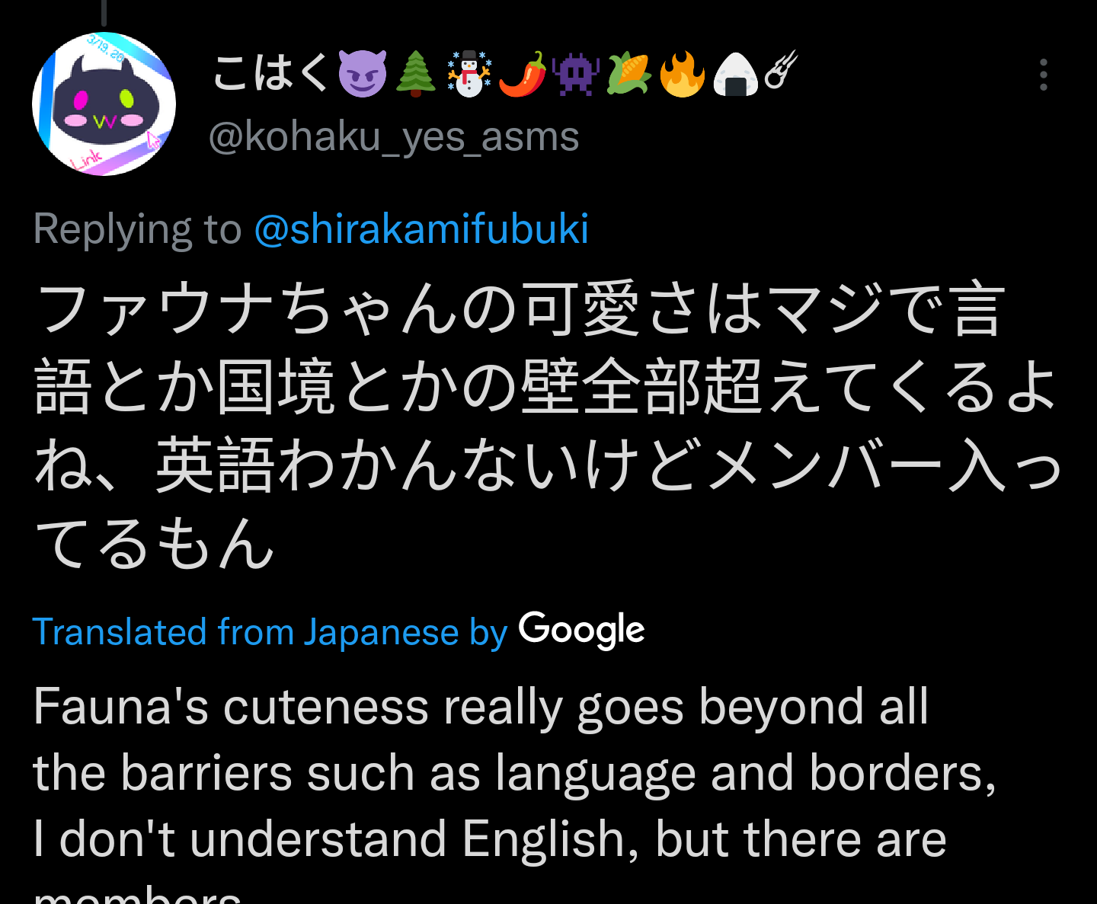Click the Replying to label
The width and height of the screenshot is (1097, 904).
coord(137,228)
